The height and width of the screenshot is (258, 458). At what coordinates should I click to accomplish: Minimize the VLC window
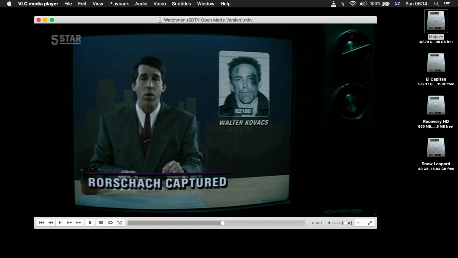[45, 20]
